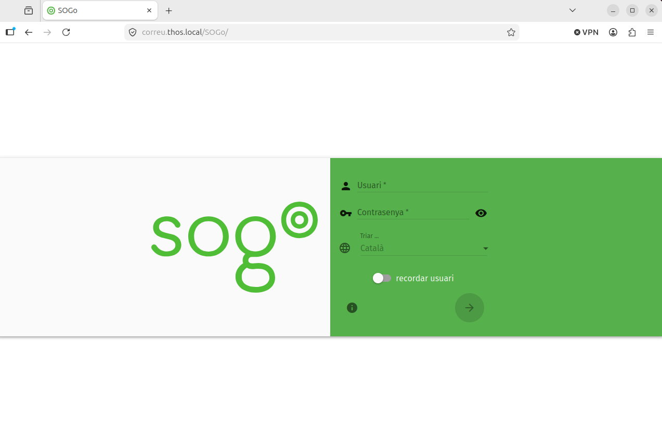Reload the page
This screenshot has width=662, height=446.
66,32
